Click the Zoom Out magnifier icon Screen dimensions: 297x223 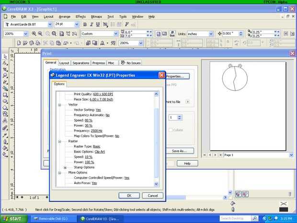pyautogui.click(x=40, y=34)
